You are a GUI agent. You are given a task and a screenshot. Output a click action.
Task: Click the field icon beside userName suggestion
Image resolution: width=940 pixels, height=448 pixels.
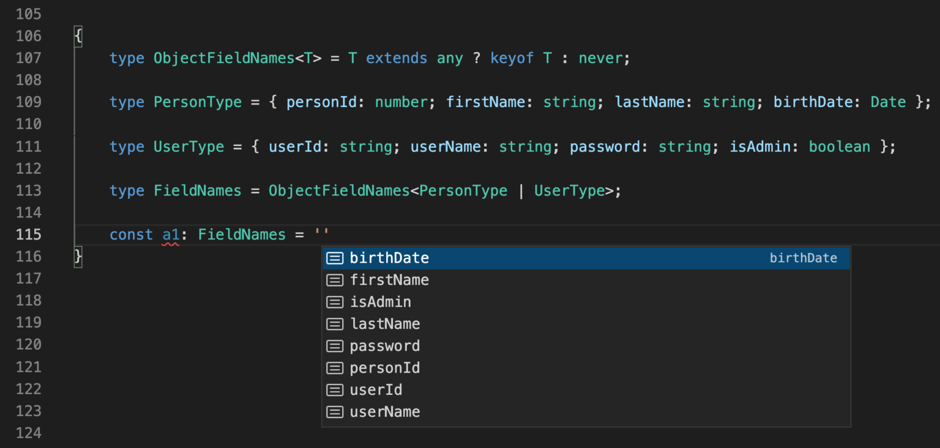[x=335, y=412]
